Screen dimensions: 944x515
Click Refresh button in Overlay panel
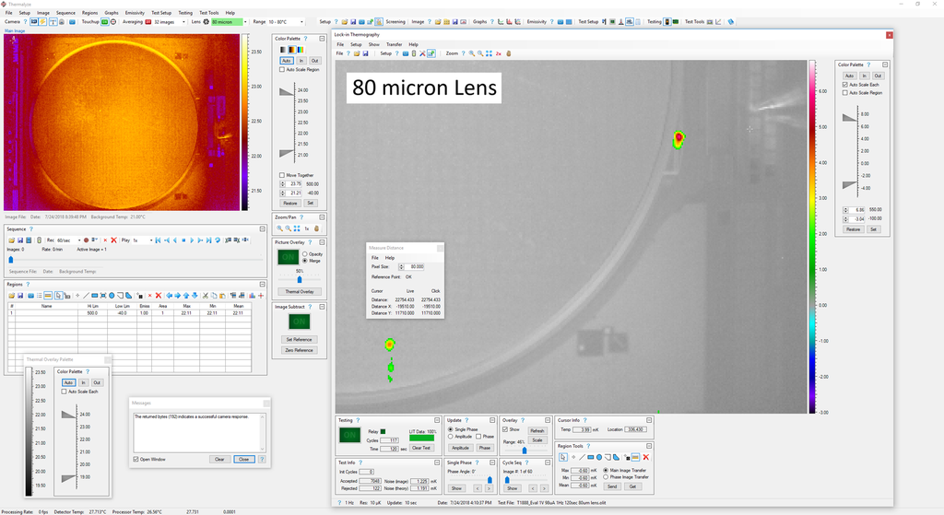(x=537, y=431)
